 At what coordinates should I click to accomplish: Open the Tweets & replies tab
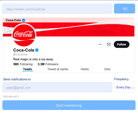click(58, 69)
